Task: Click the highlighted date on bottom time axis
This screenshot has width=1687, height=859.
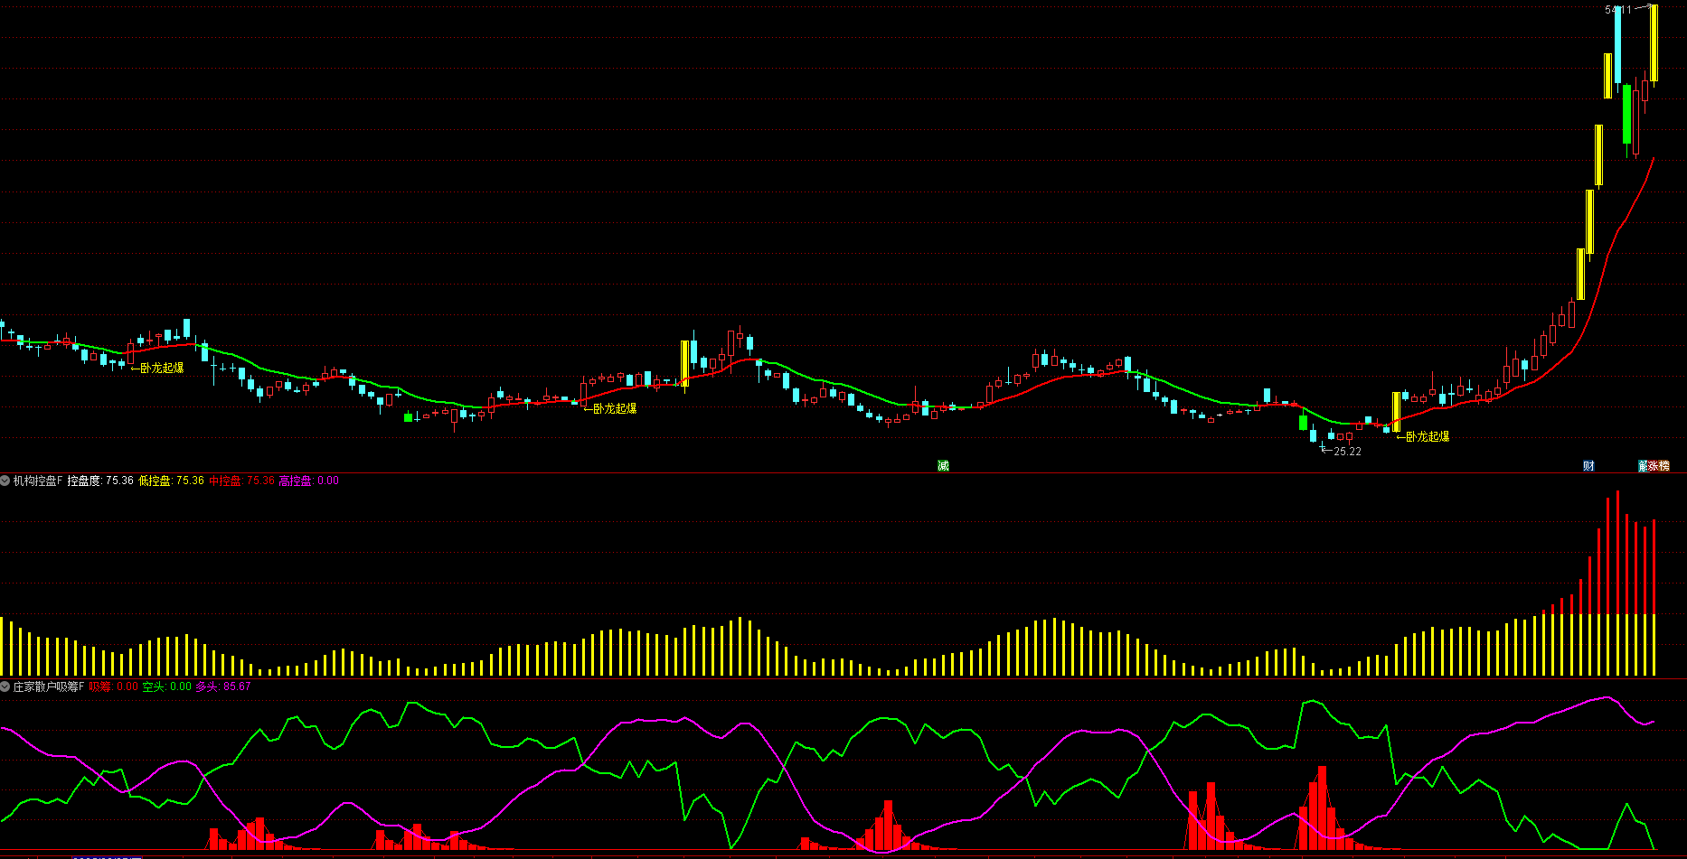Action: pos(107,856)
